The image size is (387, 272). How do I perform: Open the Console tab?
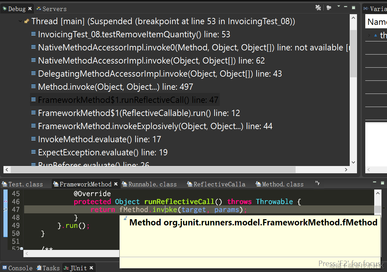tap(18, 268)
